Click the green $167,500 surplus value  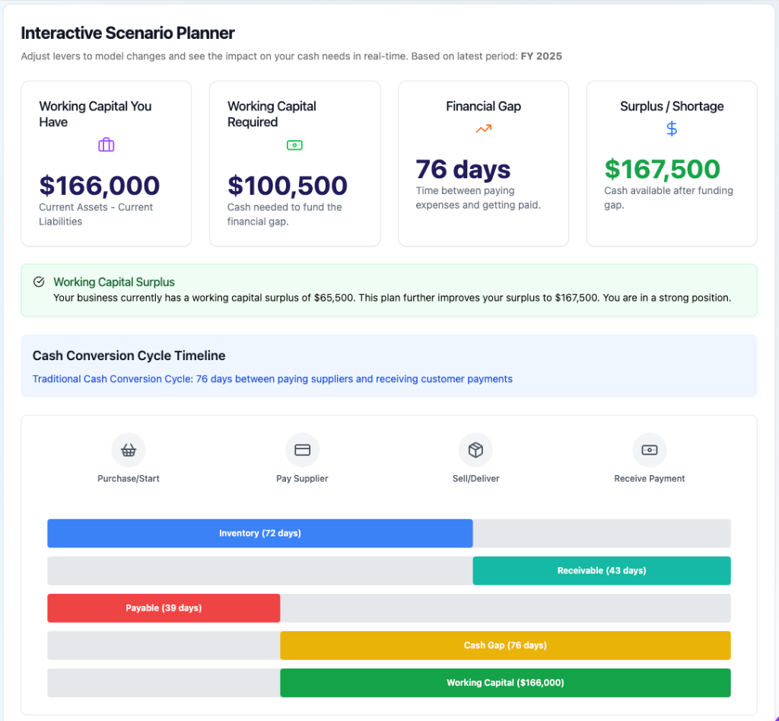tap(663, 169)
